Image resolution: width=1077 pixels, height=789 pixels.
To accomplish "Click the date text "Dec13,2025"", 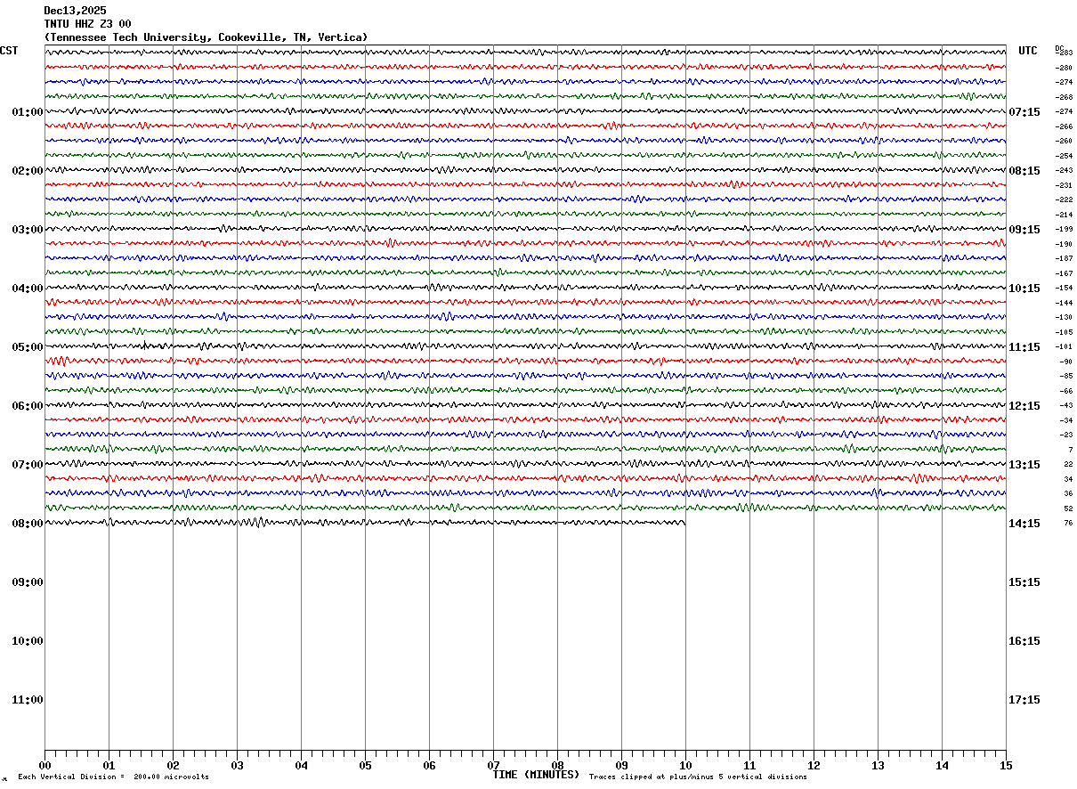I will coord(75,11).
